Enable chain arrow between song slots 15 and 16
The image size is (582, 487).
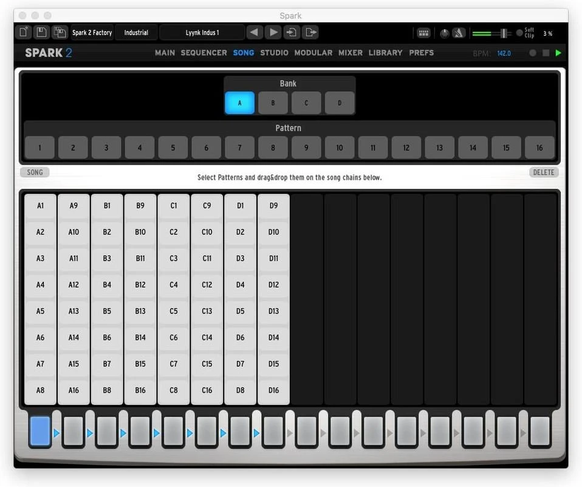coord(523,433)
